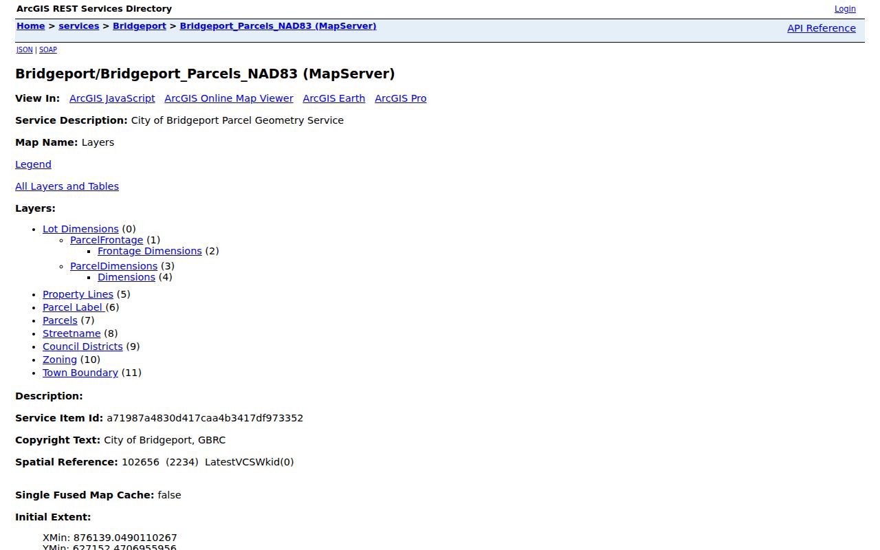Open the Streetname layer

71,333
